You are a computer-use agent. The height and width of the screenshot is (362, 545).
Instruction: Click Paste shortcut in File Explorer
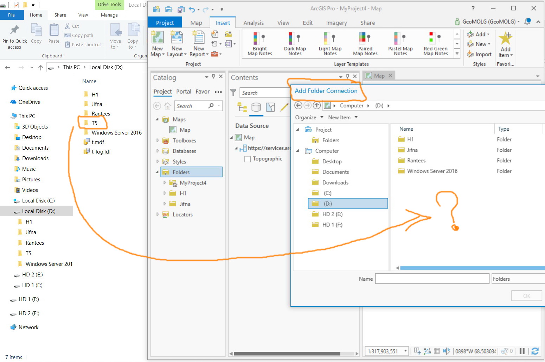click(x=83, y=44)
